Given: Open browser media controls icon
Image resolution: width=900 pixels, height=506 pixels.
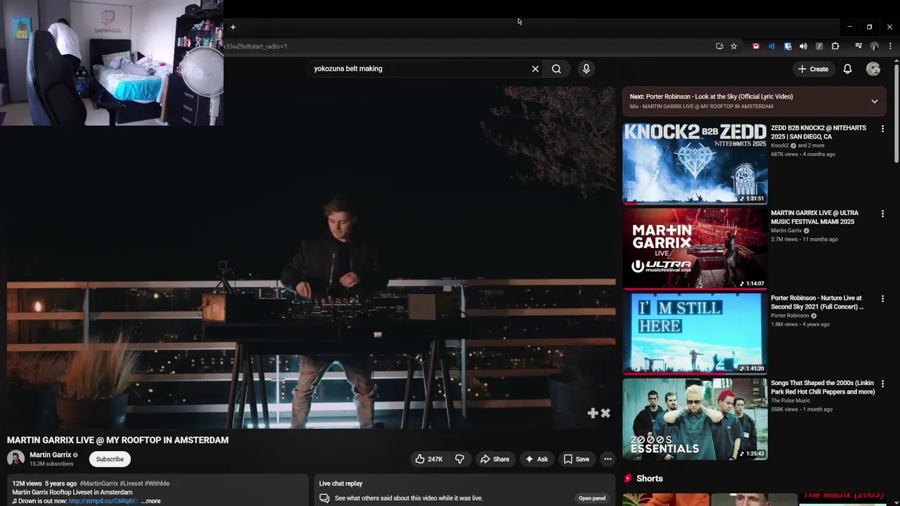Looking at the screenshot, I should (x=859, y=46).
